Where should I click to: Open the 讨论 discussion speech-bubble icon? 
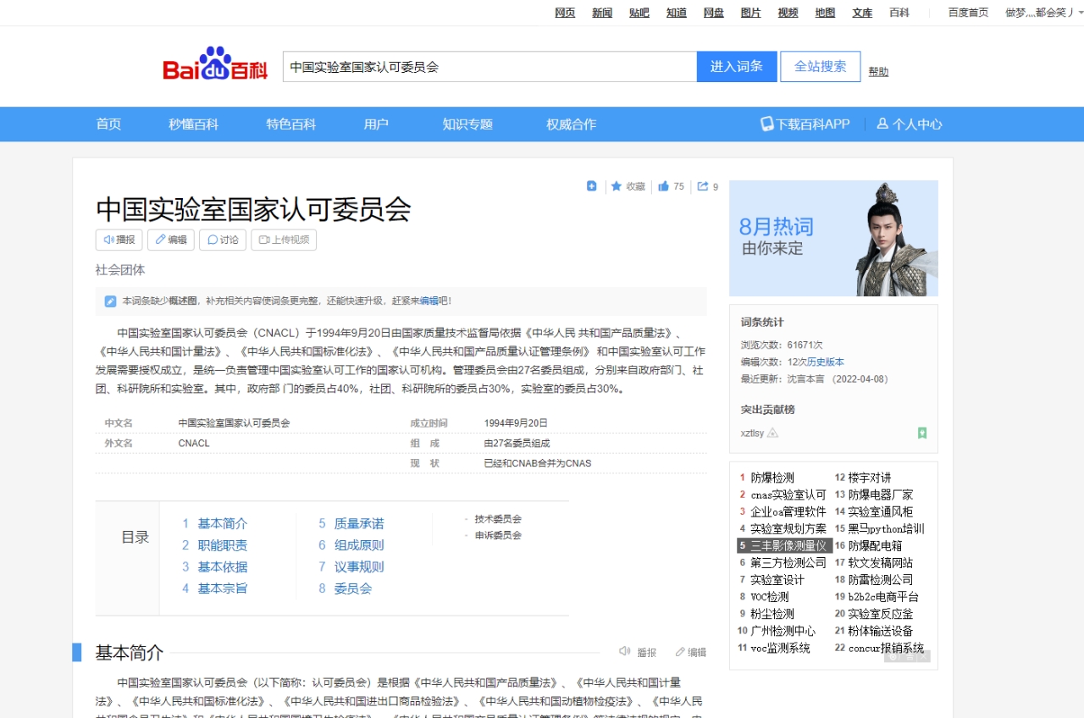click(211, 239)
